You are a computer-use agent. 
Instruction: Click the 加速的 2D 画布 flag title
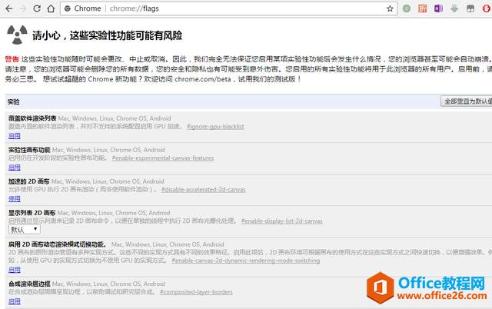click(x=29, y=181)
